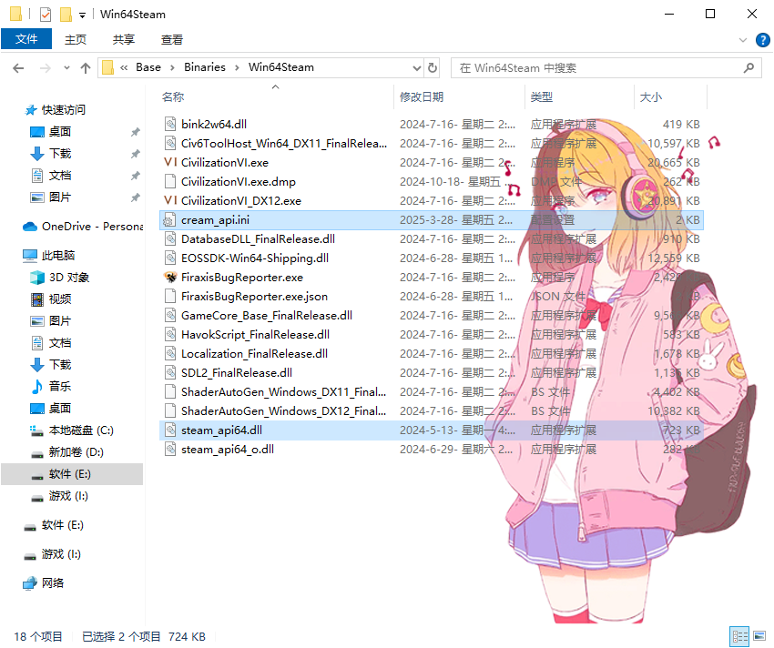Select Civ6ToolHost_Win64_DX11 file icon
The width and height of the screenshot is (774, 648).
pos(169,143)
